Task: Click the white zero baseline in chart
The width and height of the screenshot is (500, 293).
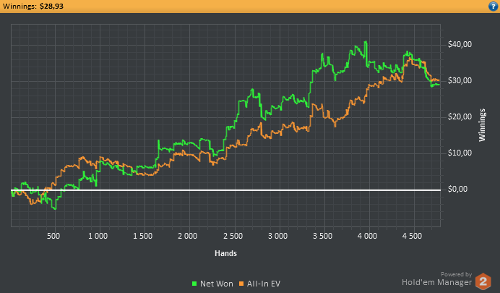Action: [x=225, y=190]
